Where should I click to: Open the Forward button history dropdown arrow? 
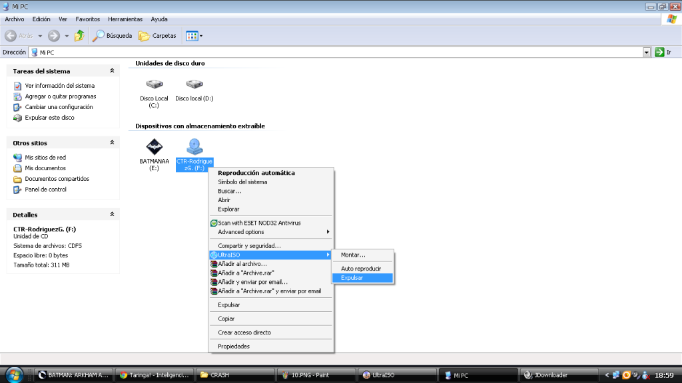pyautogui.click(x=67, y=36)
